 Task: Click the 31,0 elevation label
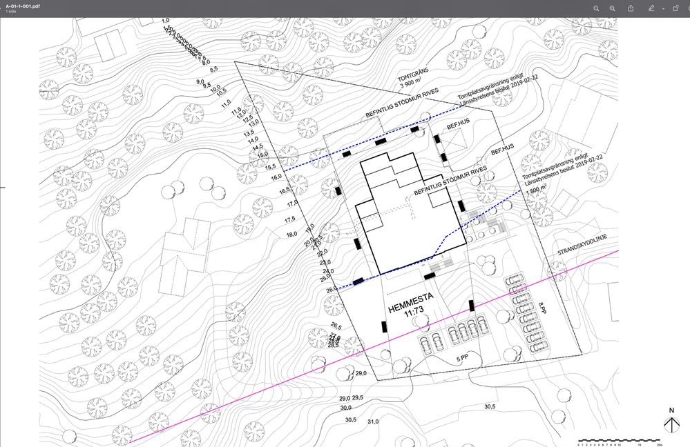[373, 422]
